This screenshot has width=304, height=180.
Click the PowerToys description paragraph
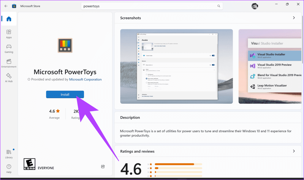click(205, 133)
